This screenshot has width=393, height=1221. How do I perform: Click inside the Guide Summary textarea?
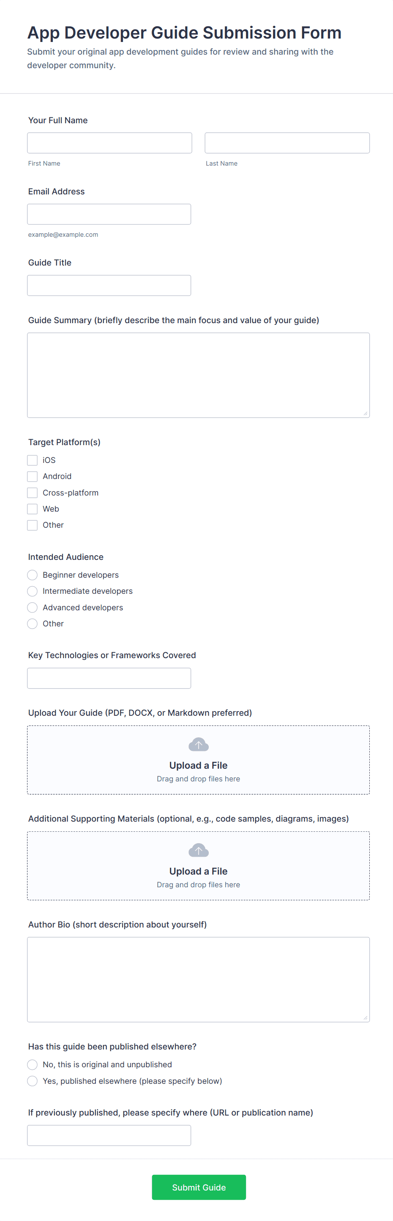tap(198, 374)
